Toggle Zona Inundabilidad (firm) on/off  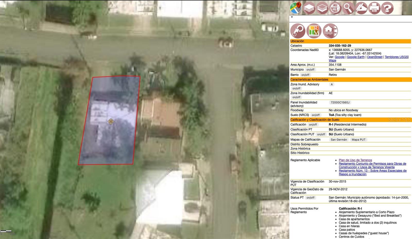click(x=296, y=97)
